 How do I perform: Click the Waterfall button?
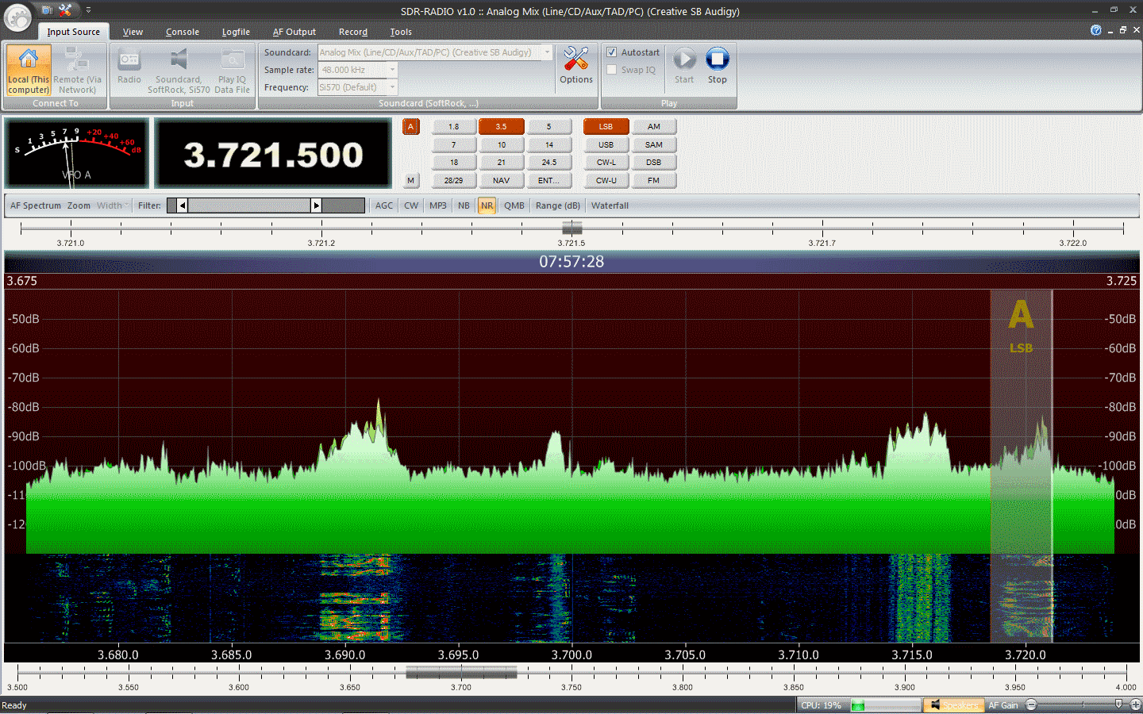coord(610,205)
